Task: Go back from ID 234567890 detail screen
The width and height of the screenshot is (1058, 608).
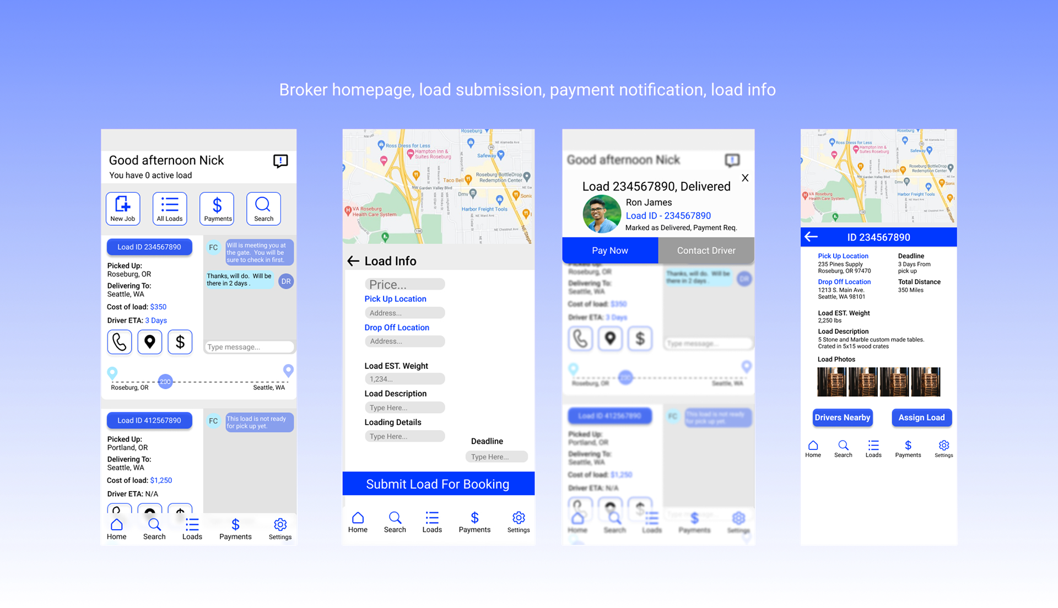Action: (x=811, y=237)
